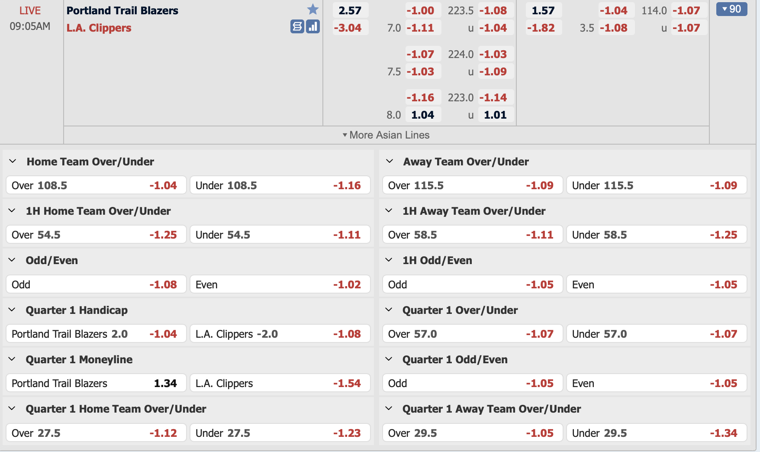
Task: Select 7.5 handicap odds -1.03
Action: [423, 71]
